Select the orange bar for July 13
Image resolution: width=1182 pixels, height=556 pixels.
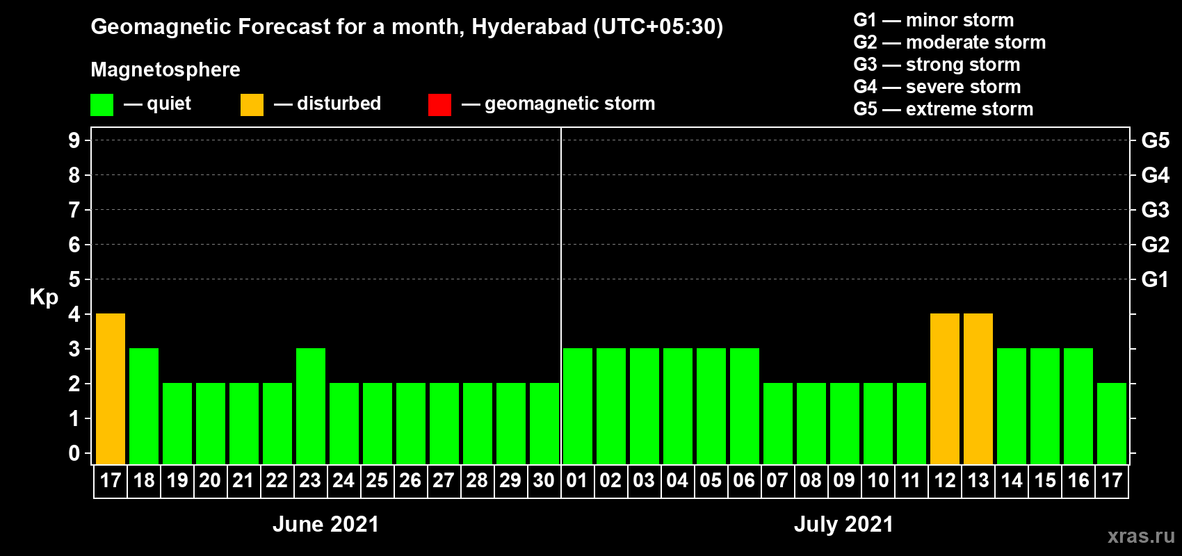tap(978, 389)
